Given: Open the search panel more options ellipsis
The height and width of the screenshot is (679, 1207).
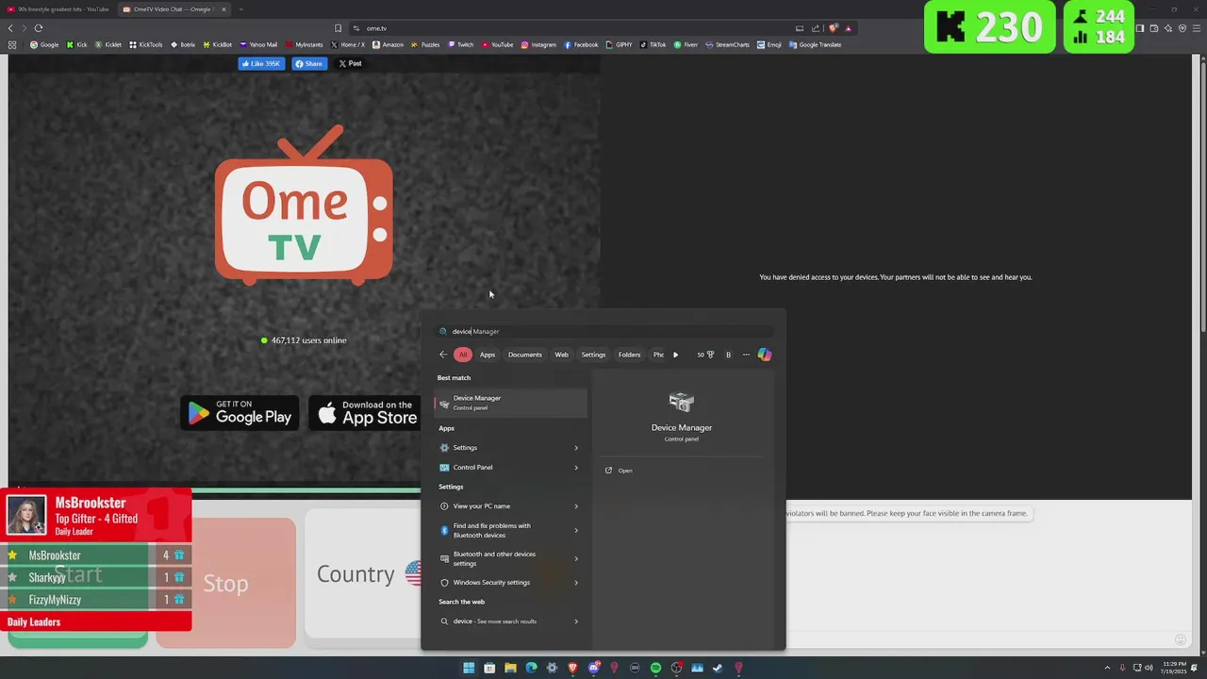Looking at the screenshot, I should pyautogui.click(x=746, y=355).
